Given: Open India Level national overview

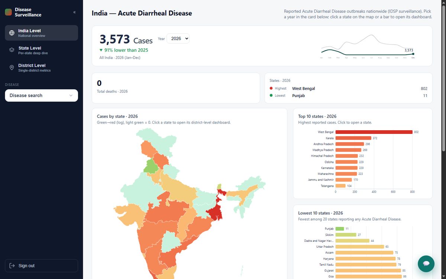Looking at the screenshot, I should point(41,33).
